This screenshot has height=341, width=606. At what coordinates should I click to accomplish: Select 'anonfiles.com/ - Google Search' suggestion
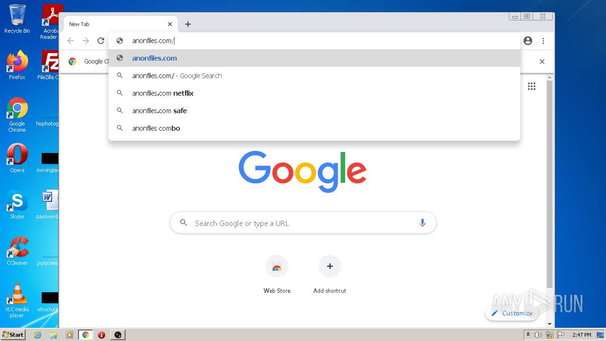(x=314, y=76)
